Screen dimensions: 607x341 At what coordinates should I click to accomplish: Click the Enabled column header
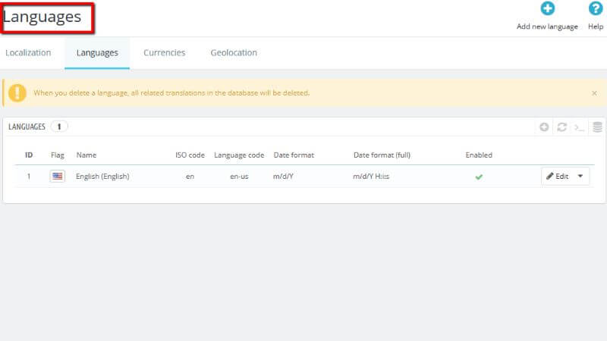(479, 155)
